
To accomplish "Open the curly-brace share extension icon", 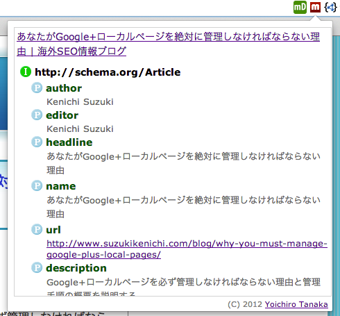I will (330, 7).
